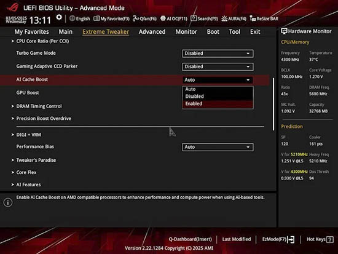Click the ROG logo icon
338x254 pixels.
12,8
